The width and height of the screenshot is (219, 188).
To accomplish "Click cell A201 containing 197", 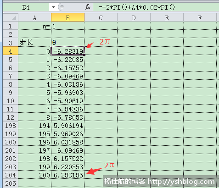I will click(x=35, y=150).
